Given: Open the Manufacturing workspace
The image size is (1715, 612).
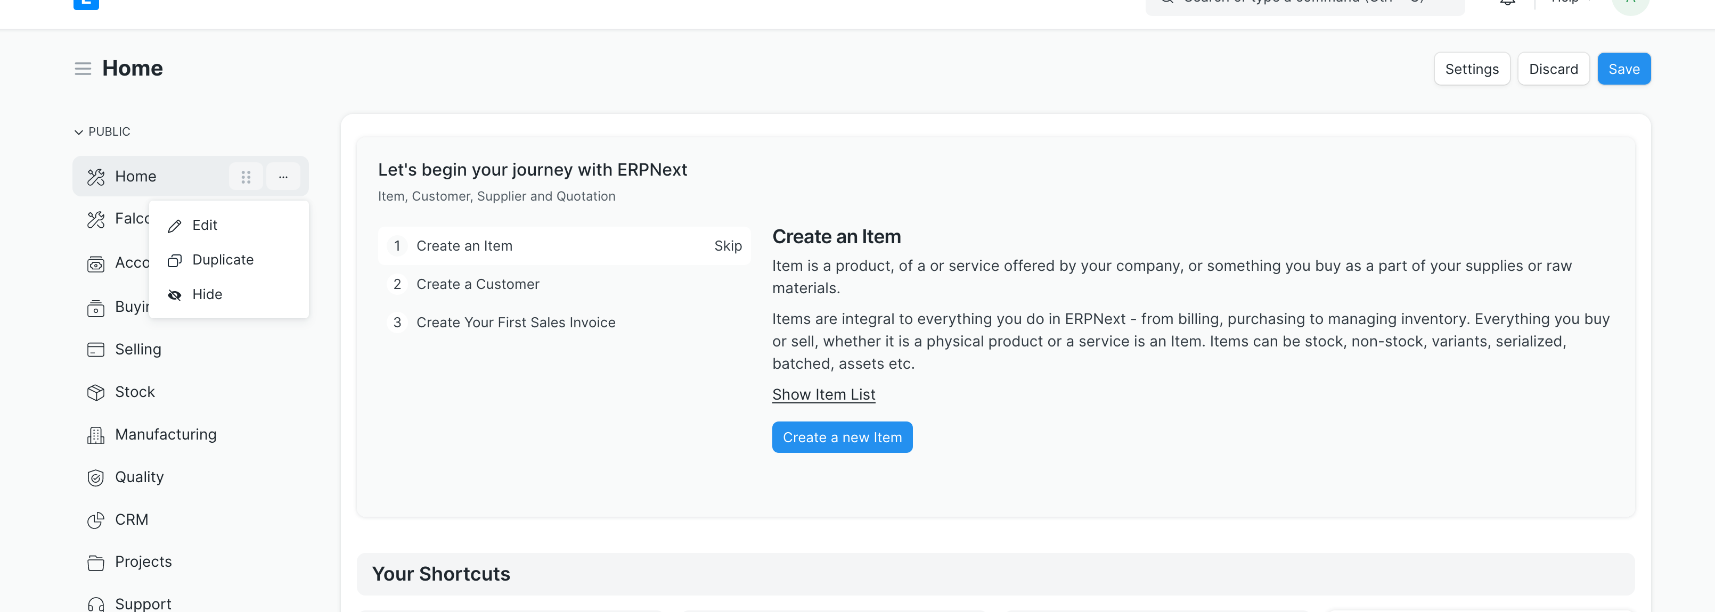Looking at the screenshot, I should pyautogui.click(x=191, y=434).
